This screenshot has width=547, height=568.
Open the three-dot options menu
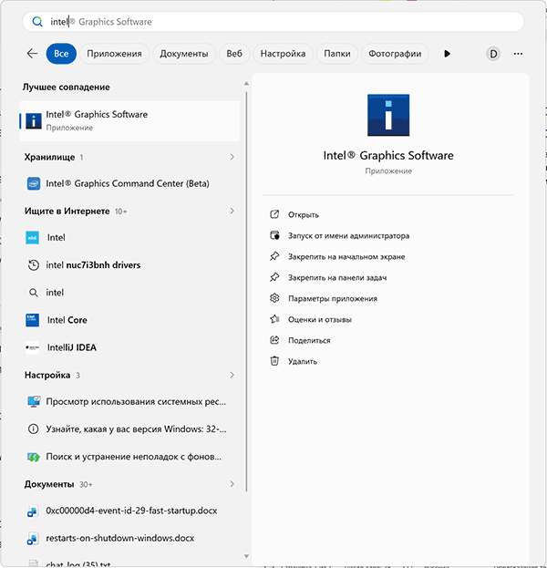(x=518, y=54)
